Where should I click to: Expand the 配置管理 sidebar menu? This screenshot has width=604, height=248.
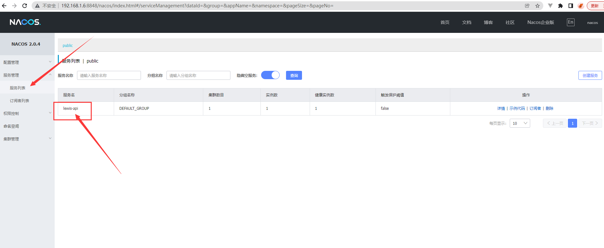pos(27,62)
